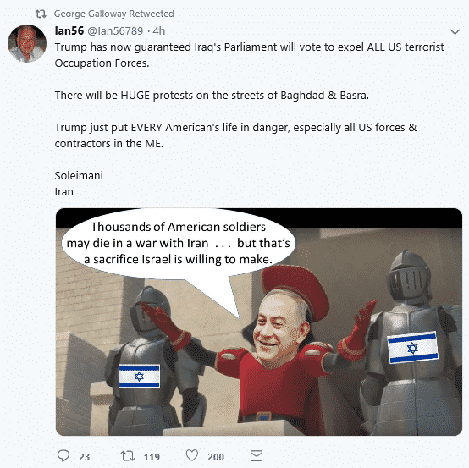Click the reply count 23

tap(85, 457)
